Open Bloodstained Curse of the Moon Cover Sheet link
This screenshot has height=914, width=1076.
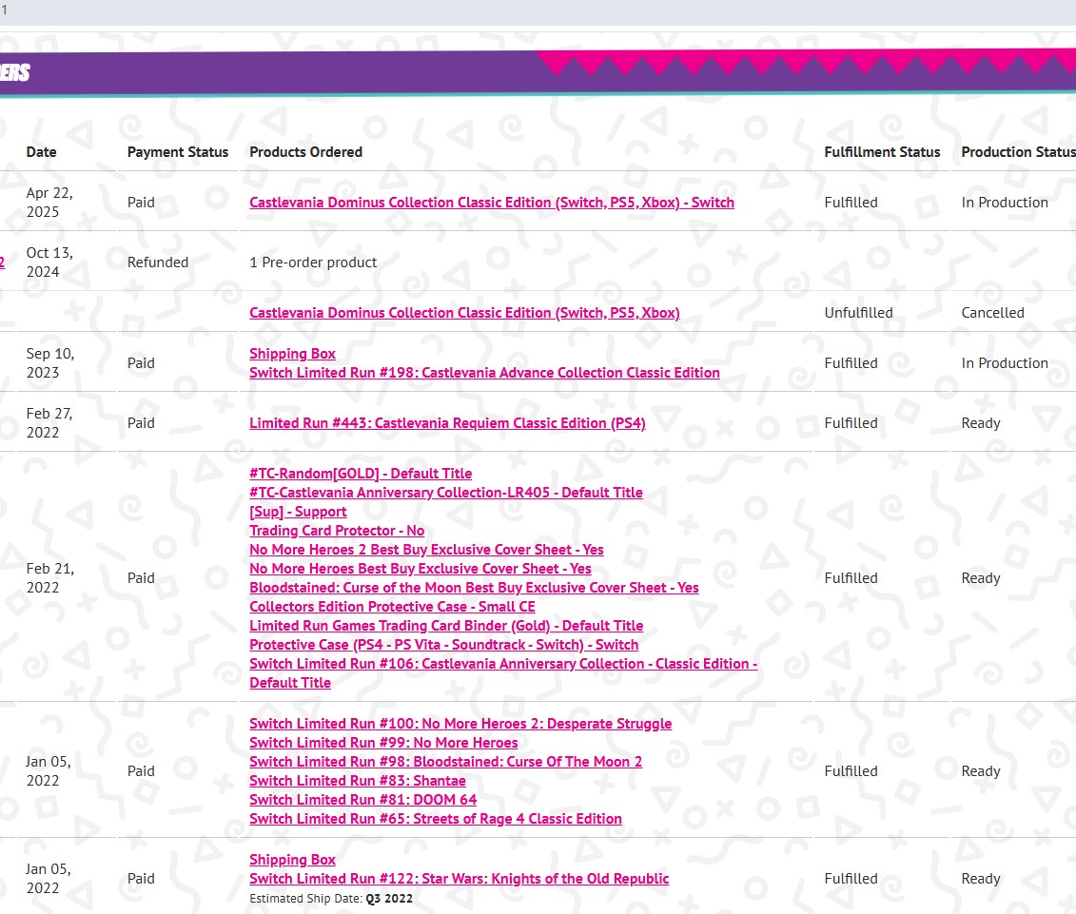tap(474, 588)
